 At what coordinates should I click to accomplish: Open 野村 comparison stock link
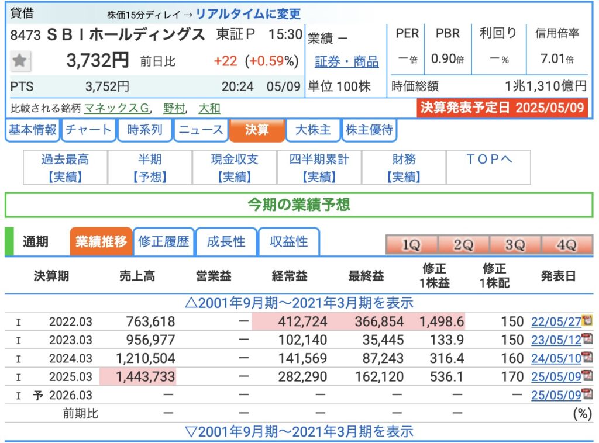pos(174,108)
